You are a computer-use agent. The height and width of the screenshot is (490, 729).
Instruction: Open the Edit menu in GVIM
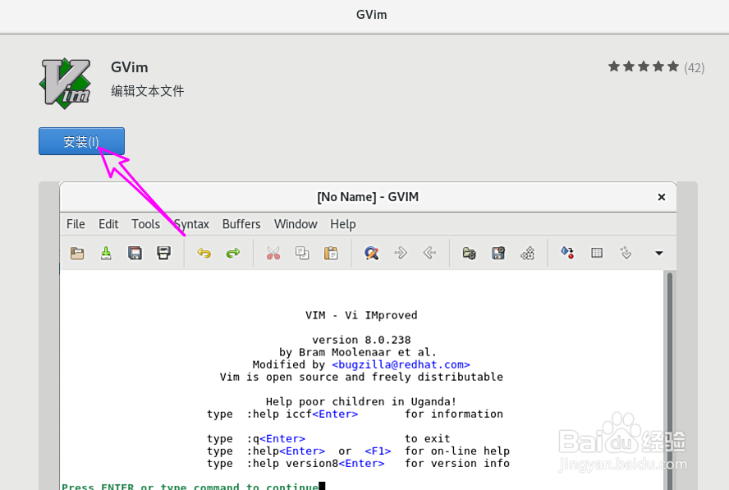click(108, 224)
